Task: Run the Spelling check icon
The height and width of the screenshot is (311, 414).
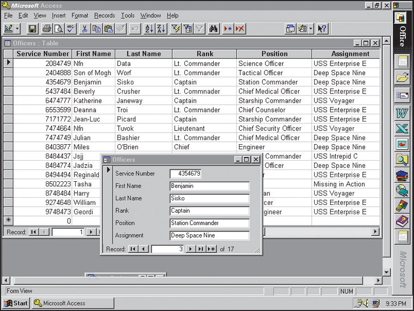Action: [x=71, y=29]
